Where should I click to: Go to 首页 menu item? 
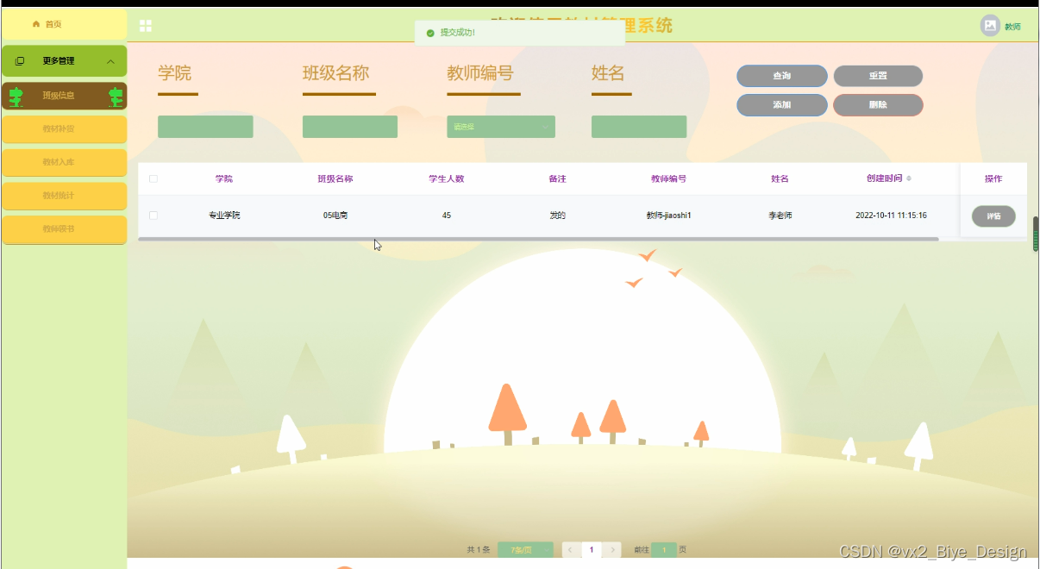point(65,24)
